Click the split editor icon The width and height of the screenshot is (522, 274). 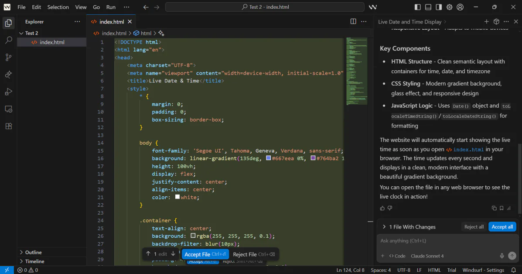[x=353, y=21]
